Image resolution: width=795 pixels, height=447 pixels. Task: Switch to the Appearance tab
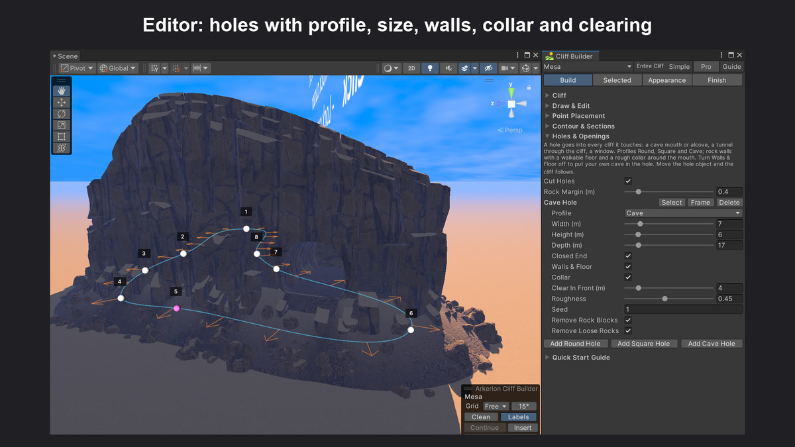(x=666, y=80)
